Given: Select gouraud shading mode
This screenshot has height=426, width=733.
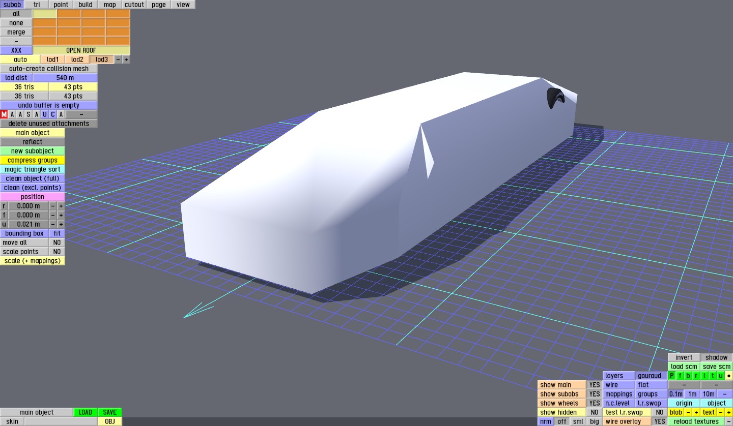Looking at the screenshot, I should [652, 376].
